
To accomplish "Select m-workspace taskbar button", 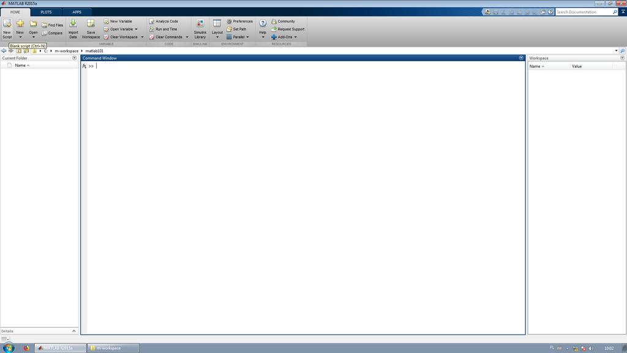I will click(113, 348).
